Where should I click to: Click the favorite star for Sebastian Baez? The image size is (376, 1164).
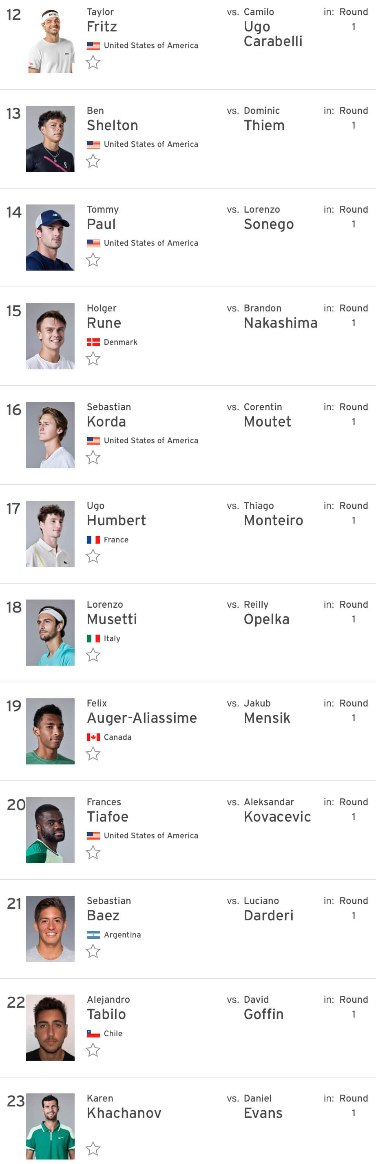click(x=93, y=951)
